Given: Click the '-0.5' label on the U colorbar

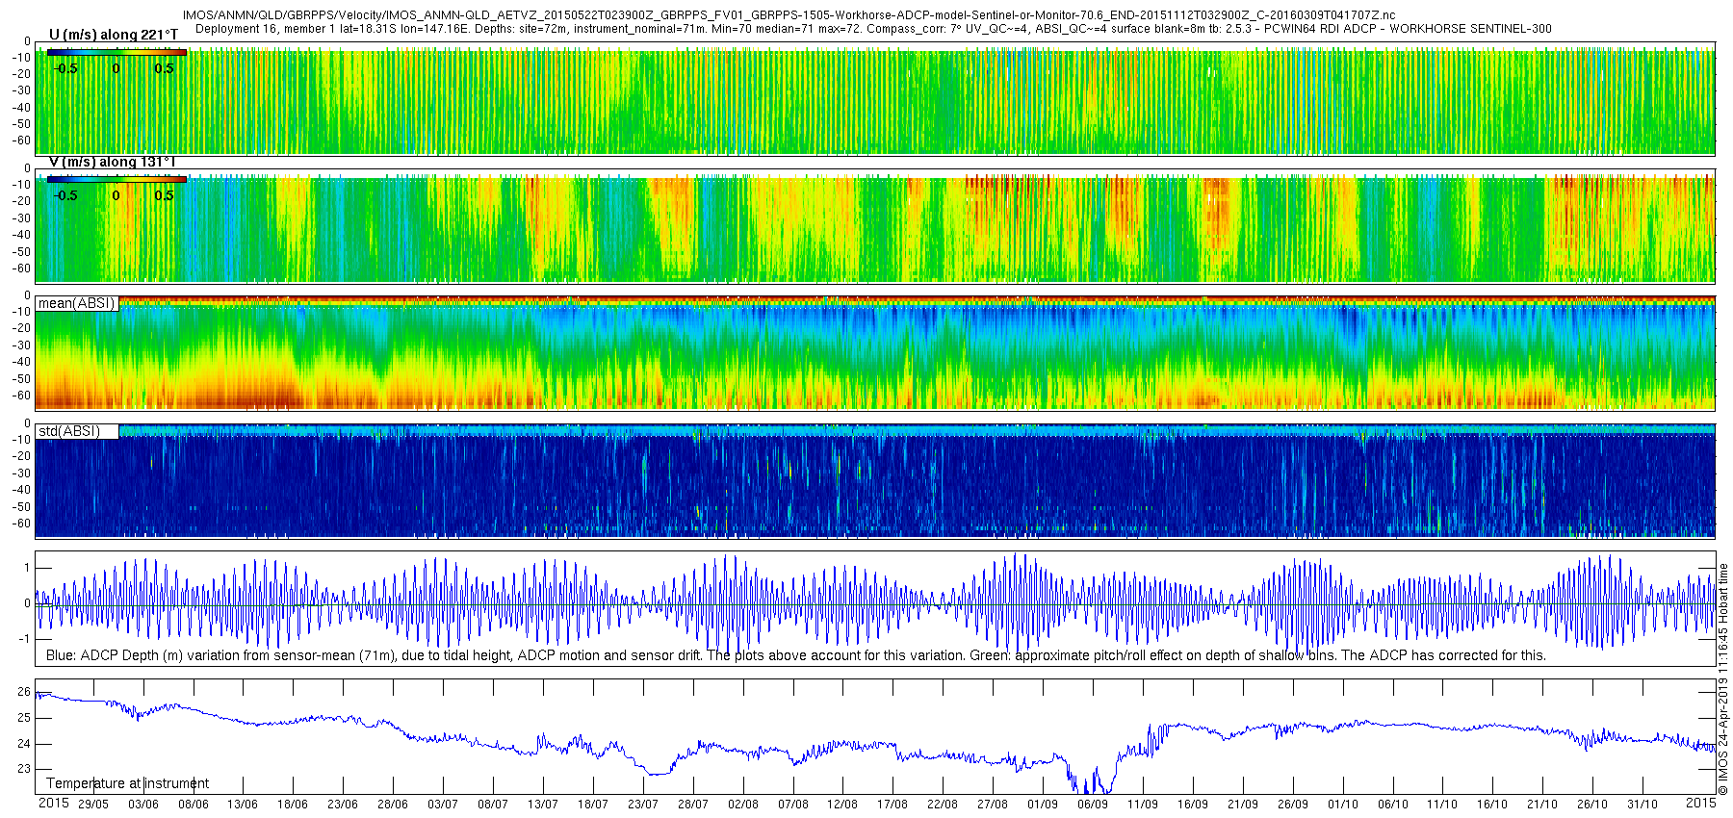Looking at the screenshot, I should pos(66,68).
